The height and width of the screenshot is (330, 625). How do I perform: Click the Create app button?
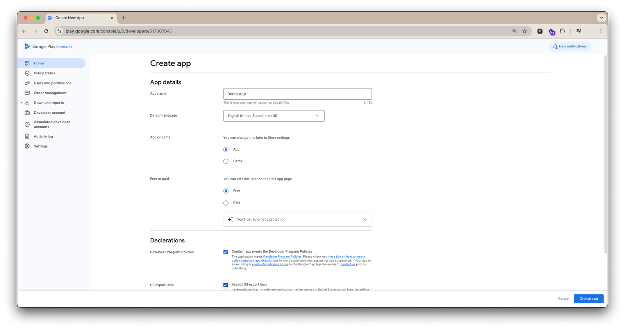point(589,299)
